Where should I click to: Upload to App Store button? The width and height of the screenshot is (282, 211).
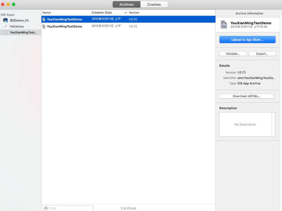pyautogui.click(x=247, y=40)
